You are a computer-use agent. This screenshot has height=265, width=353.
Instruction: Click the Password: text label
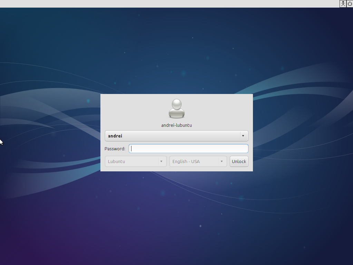[x=115, y=149]
